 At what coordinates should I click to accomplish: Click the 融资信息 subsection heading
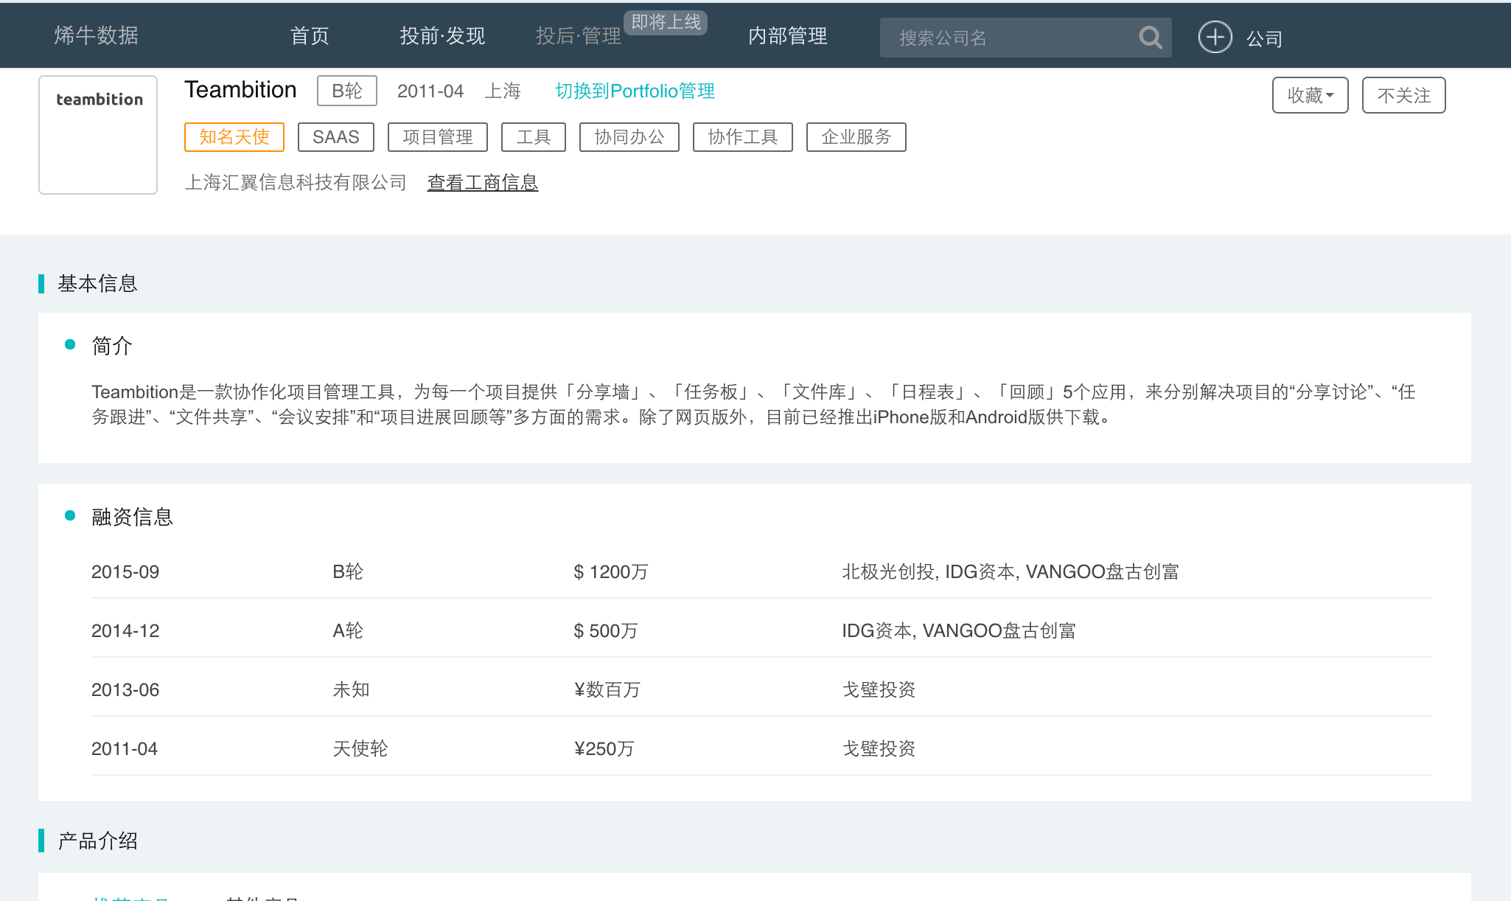coord(132,516)
